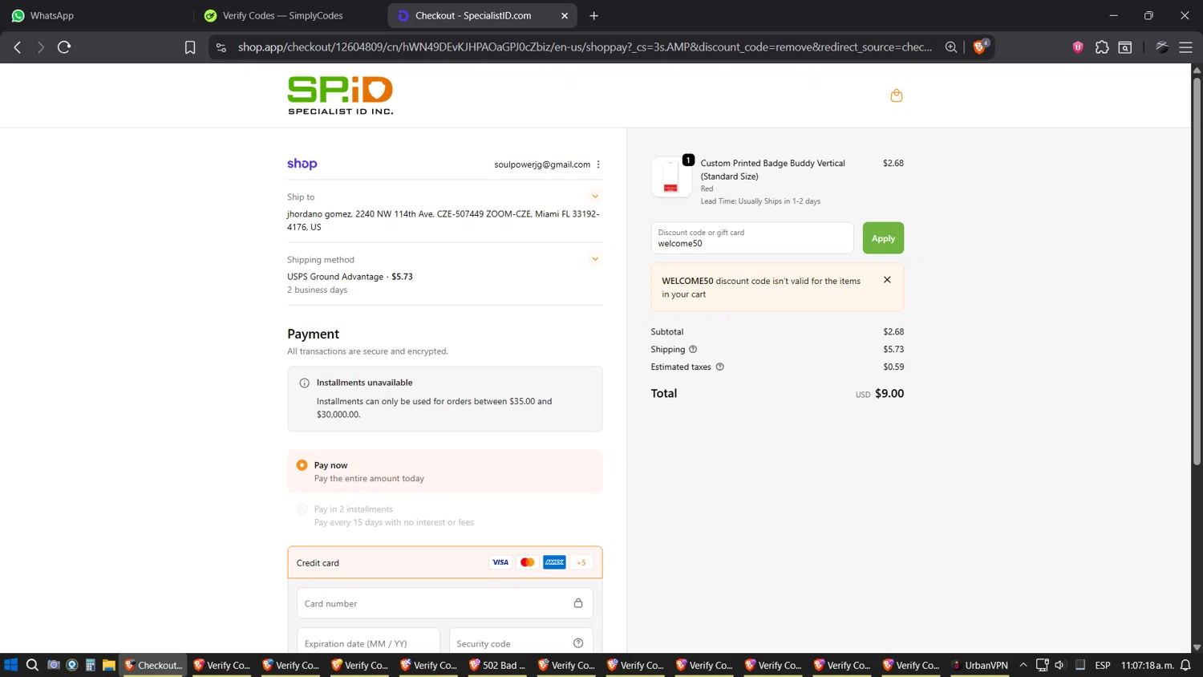Open the 502 Bad taskbar window
1203x677 pixels.
(498, 665)
